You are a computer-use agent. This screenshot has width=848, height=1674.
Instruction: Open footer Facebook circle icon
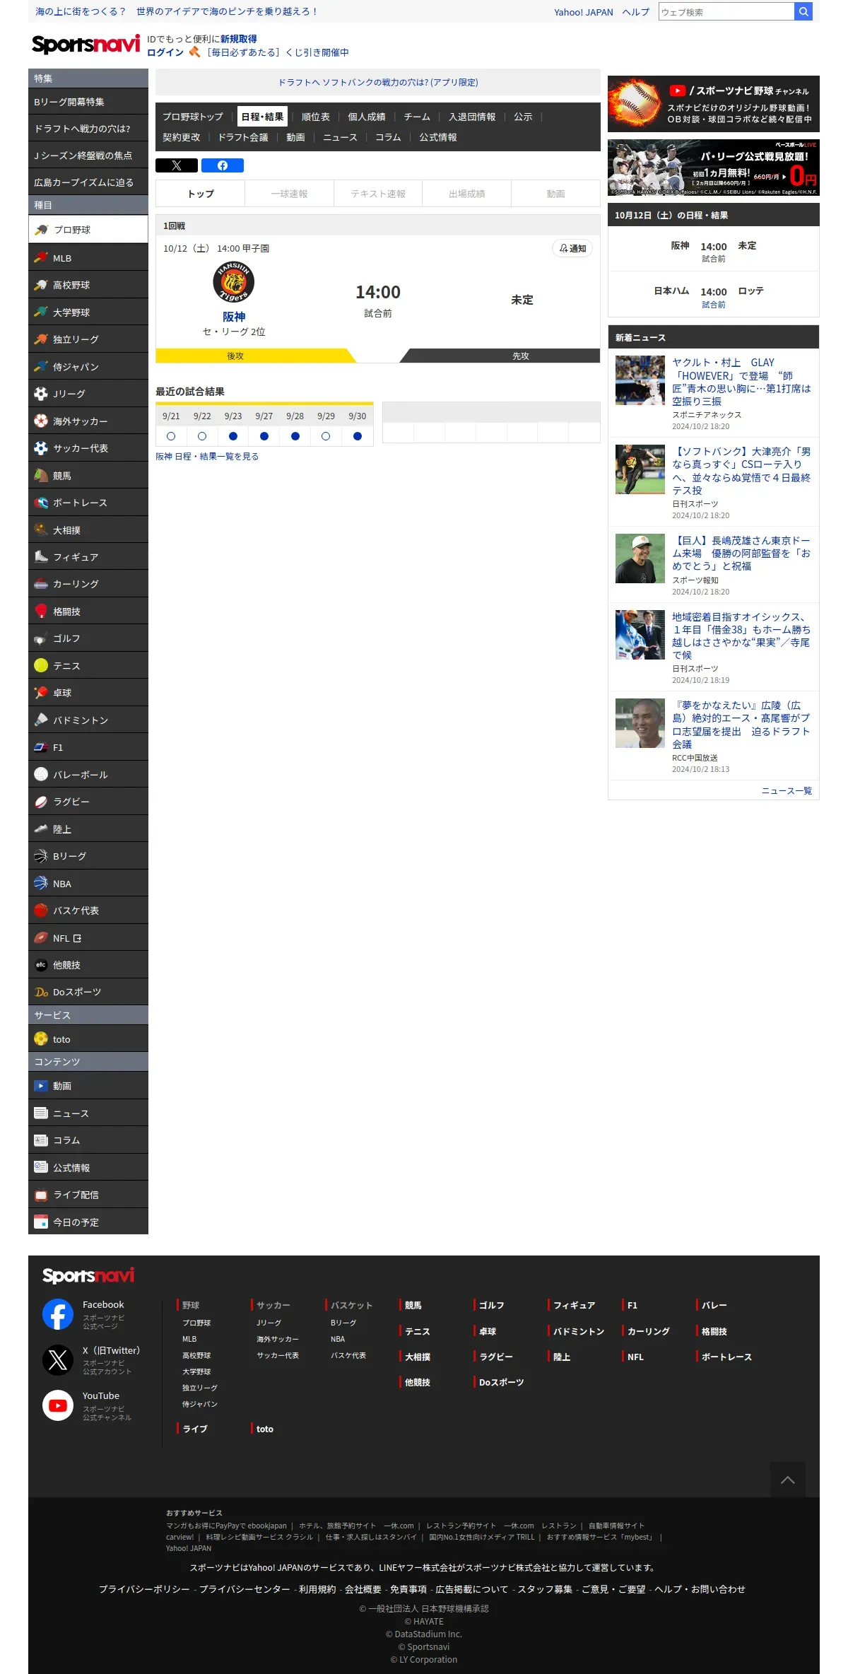click(58, 1315)
